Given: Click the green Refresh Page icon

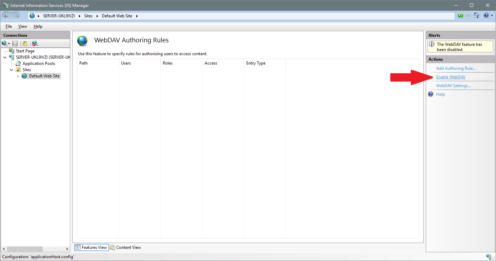Looking at the screenshot, I should click(x=461, y=16).
